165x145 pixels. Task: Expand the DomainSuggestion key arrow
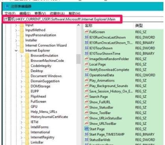click(22, 81)
